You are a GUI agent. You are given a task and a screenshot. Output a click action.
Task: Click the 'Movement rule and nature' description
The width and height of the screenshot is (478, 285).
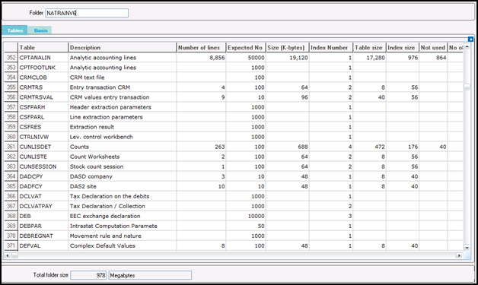pos(106,236)
